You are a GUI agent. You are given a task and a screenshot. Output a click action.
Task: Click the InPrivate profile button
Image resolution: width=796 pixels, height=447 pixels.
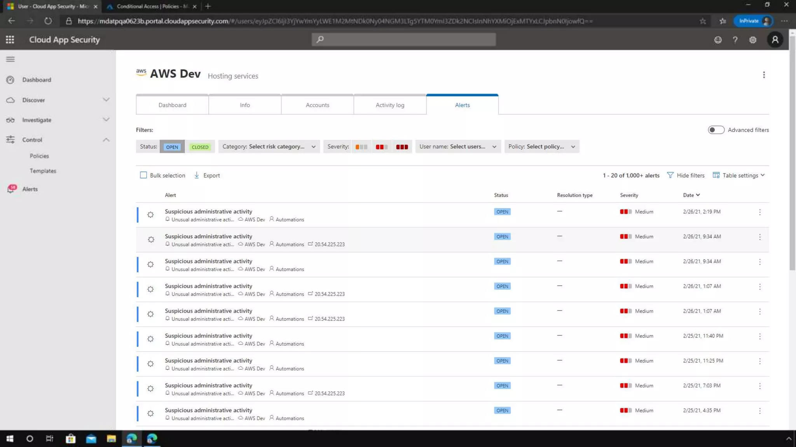[x=753, y=21]
